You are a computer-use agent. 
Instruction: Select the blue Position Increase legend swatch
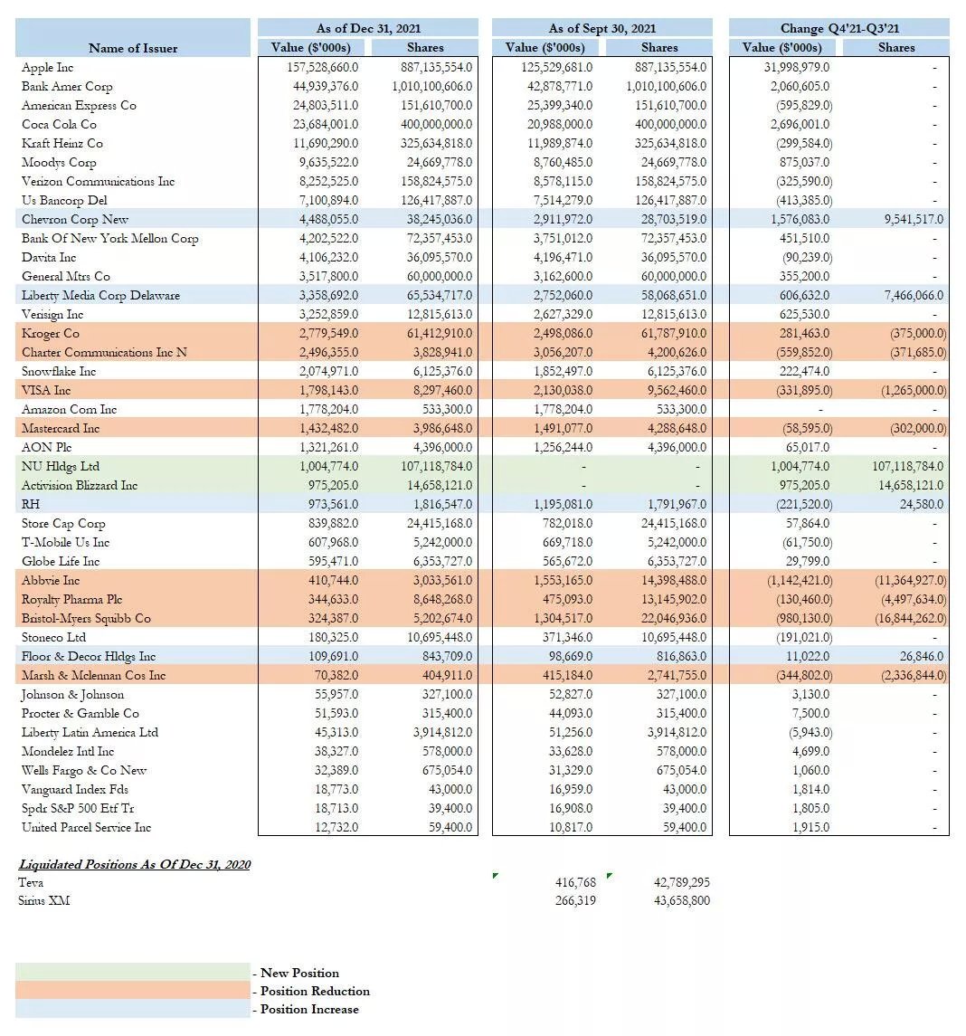[133, 1008]
